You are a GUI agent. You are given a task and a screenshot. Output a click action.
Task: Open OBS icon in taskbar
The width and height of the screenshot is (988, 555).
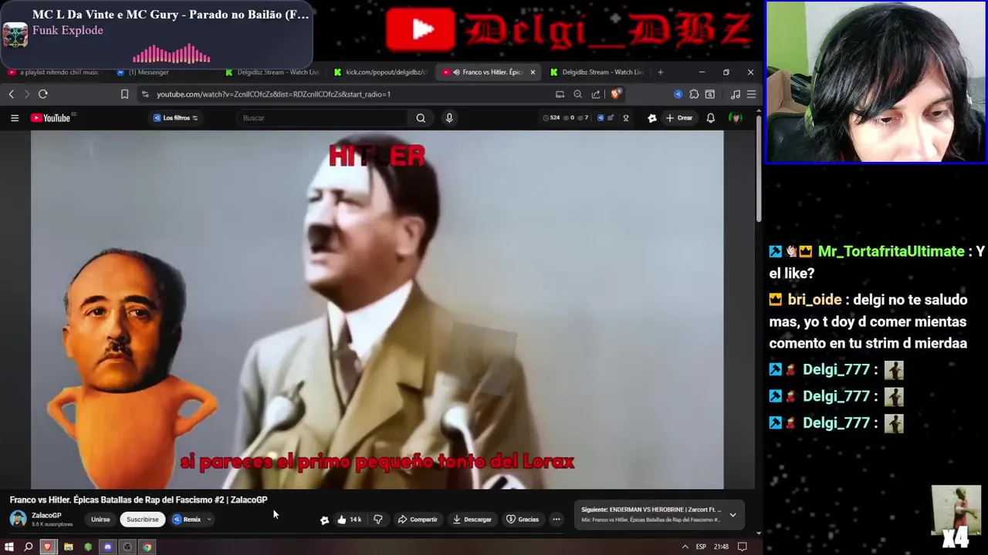click(127, 547)
